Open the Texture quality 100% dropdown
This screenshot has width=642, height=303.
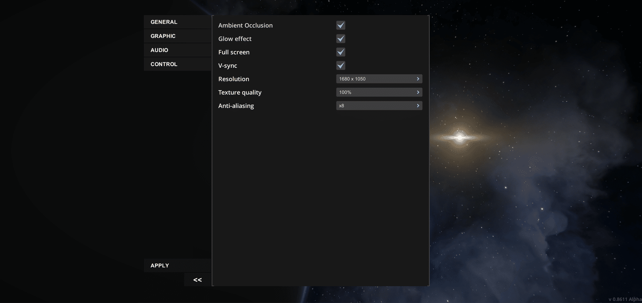[x=379, y=92]
